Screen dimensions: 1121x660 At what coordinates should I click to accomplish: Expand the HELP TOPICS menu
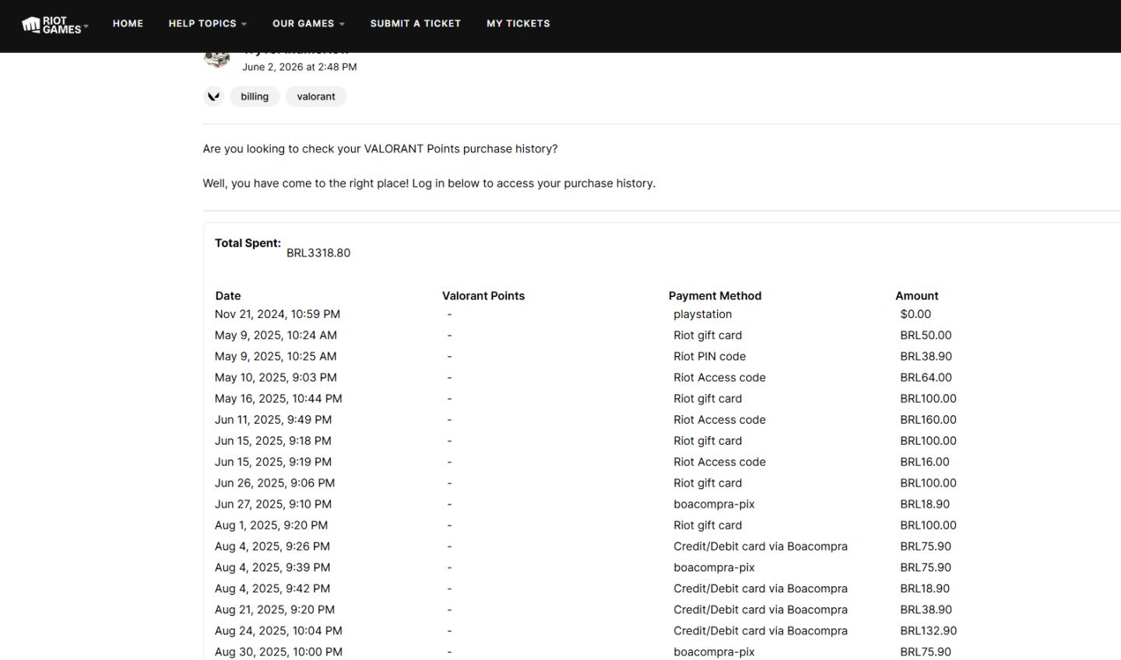pyautogui.click(x=207, y=23)
